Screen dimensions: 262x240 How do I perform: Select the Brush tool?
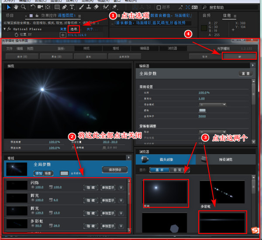[81, 7]
